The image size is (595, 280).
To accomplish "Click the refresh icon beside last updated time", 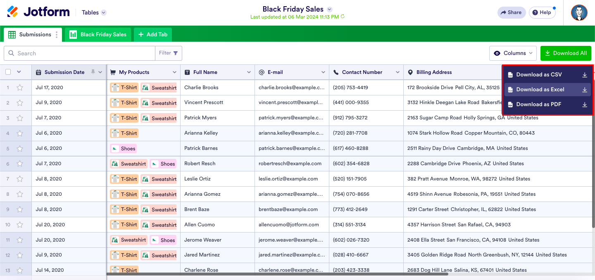I will (x=343, y=17).
